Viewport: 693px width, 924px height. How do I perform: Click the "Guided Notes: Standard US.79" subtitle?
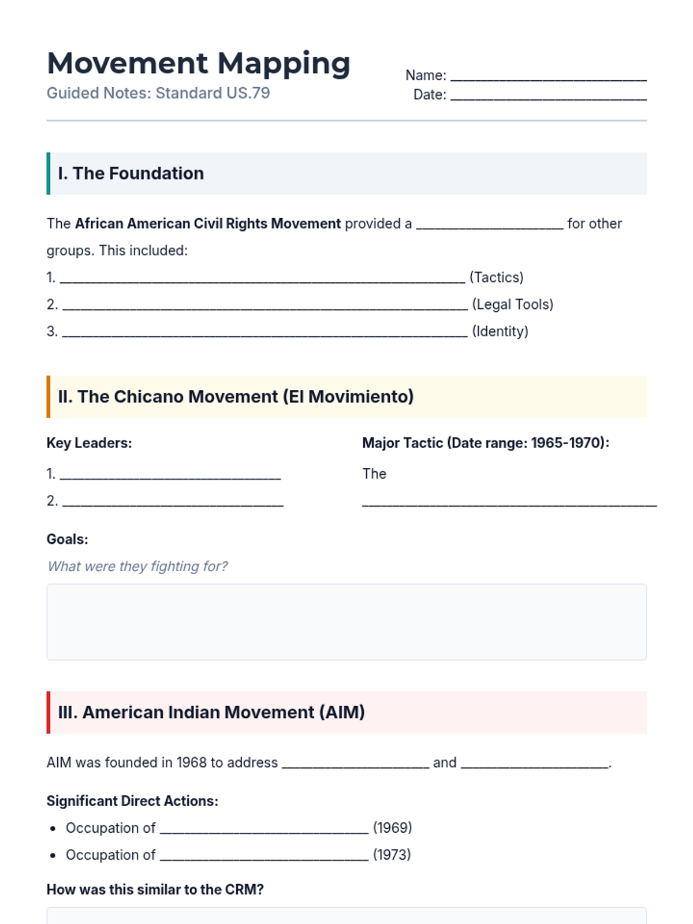pyautogui.click(x=158, y=93)
